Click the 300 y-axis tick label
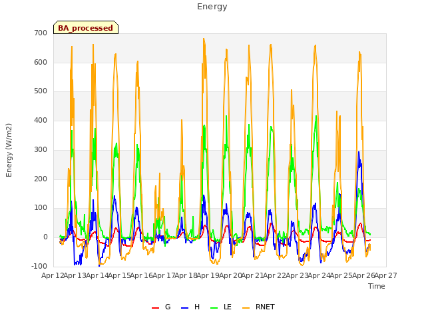The height and width of the screenshot is (320, 426). (41, 149)
